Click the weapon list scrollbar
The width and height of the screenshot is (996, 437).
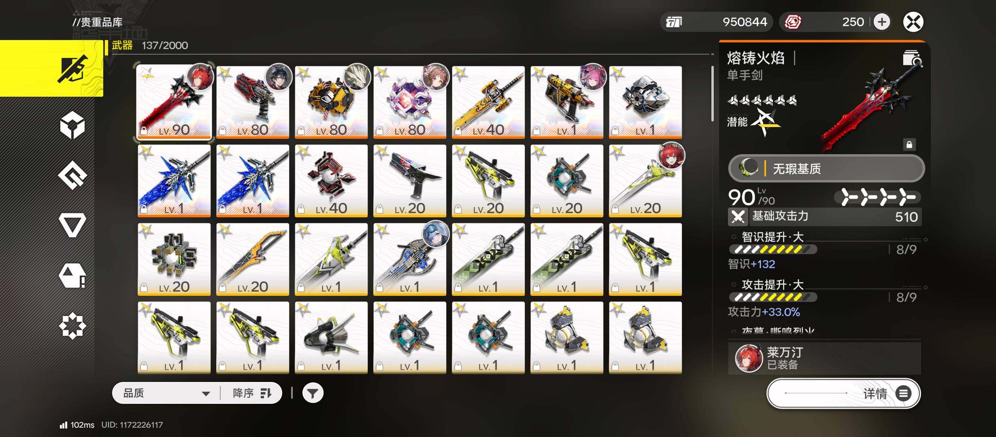pyautogui.click(x=713, y=94)
